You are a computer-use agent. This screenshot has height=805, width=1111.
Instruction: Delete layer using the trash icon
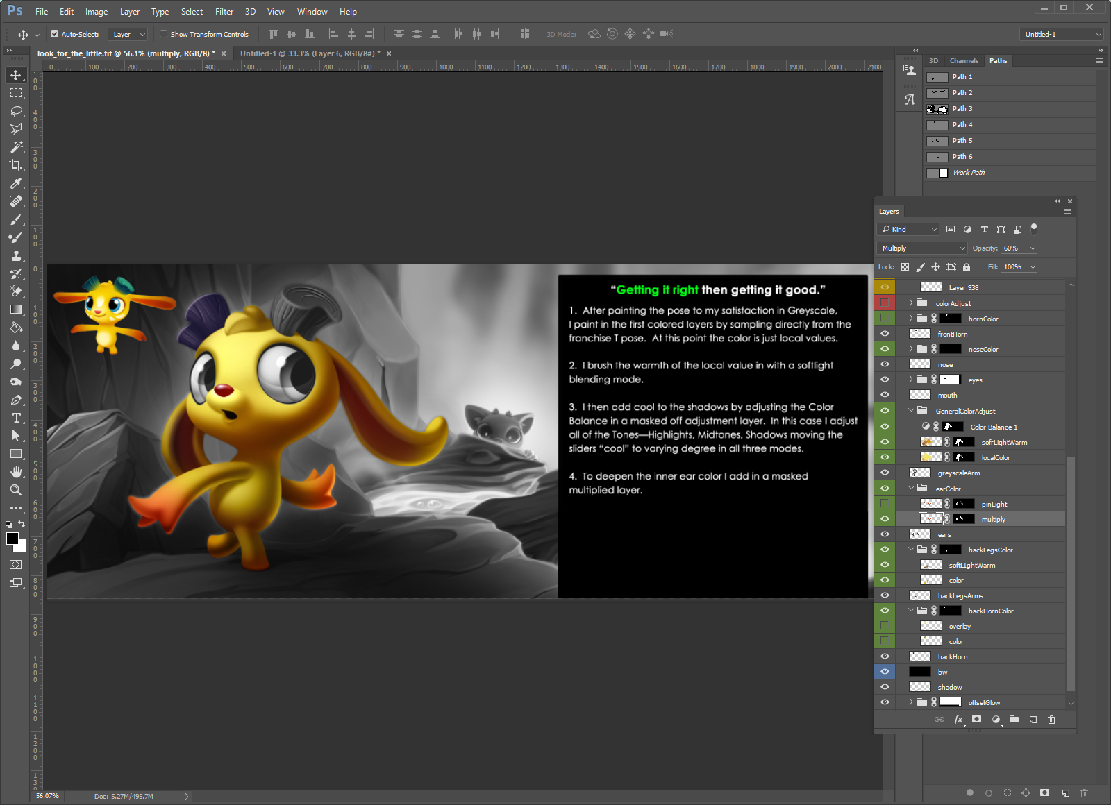(x=1051, y=720)
